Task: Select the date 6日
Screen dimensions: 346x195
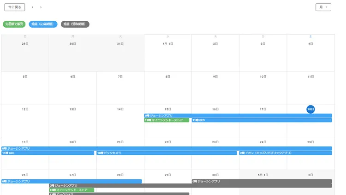Action: click(x=72, y=77)
